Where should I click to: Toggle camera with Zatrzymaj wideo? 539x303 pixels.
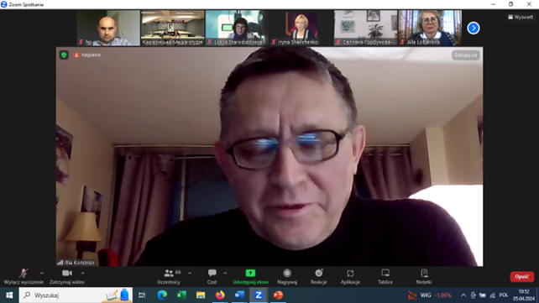click(x=67, y=276)
